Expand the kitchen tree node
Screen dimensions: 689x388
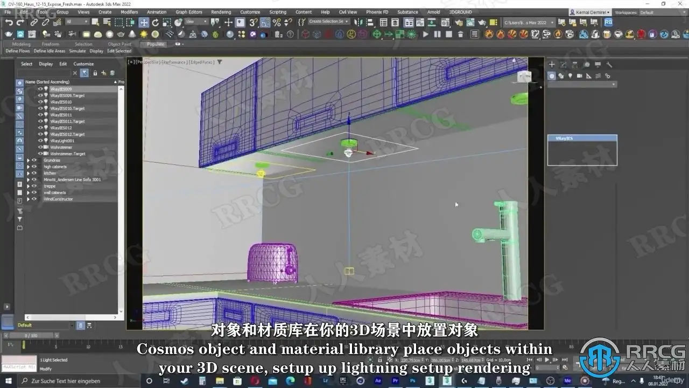click(28, 173)
